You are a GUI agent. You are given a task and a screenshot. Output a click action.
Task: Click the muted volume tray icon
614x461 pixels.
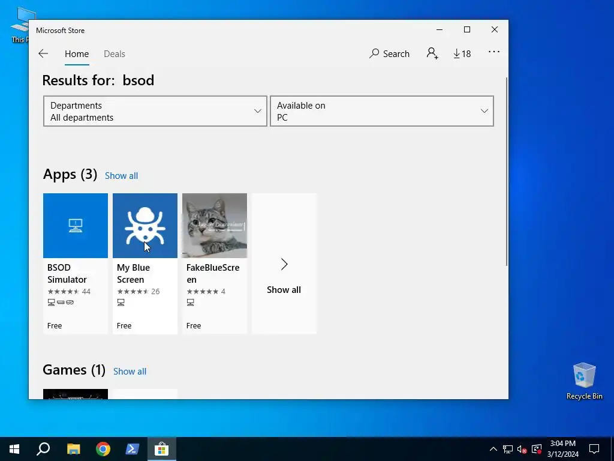tap(522, 449)
